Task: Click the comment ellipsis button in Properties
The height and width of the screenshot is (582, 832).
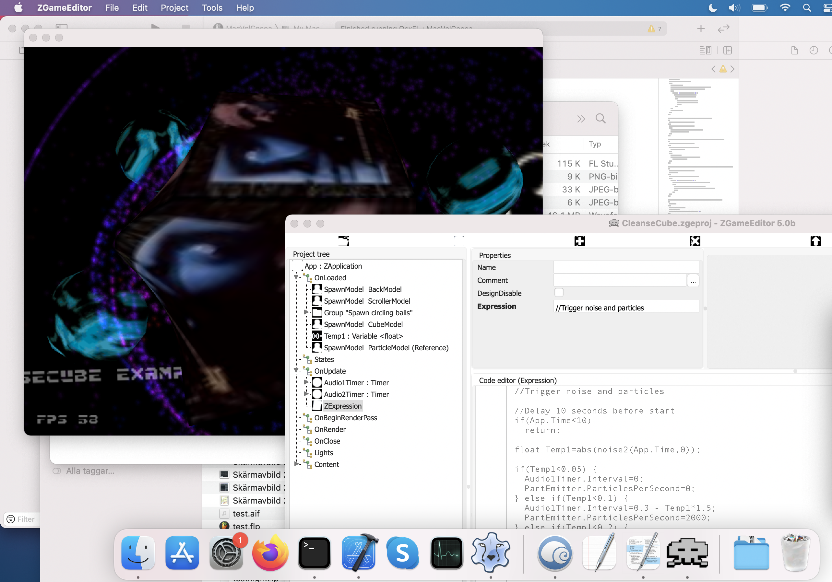Action: tap(693, 280)
